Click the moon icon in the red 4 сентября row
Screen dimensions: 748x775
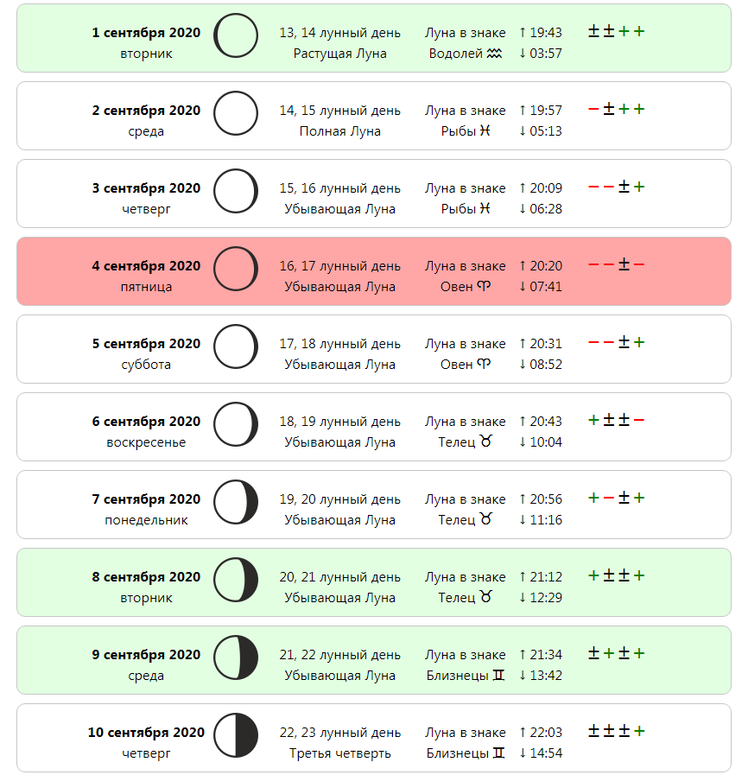236,269
